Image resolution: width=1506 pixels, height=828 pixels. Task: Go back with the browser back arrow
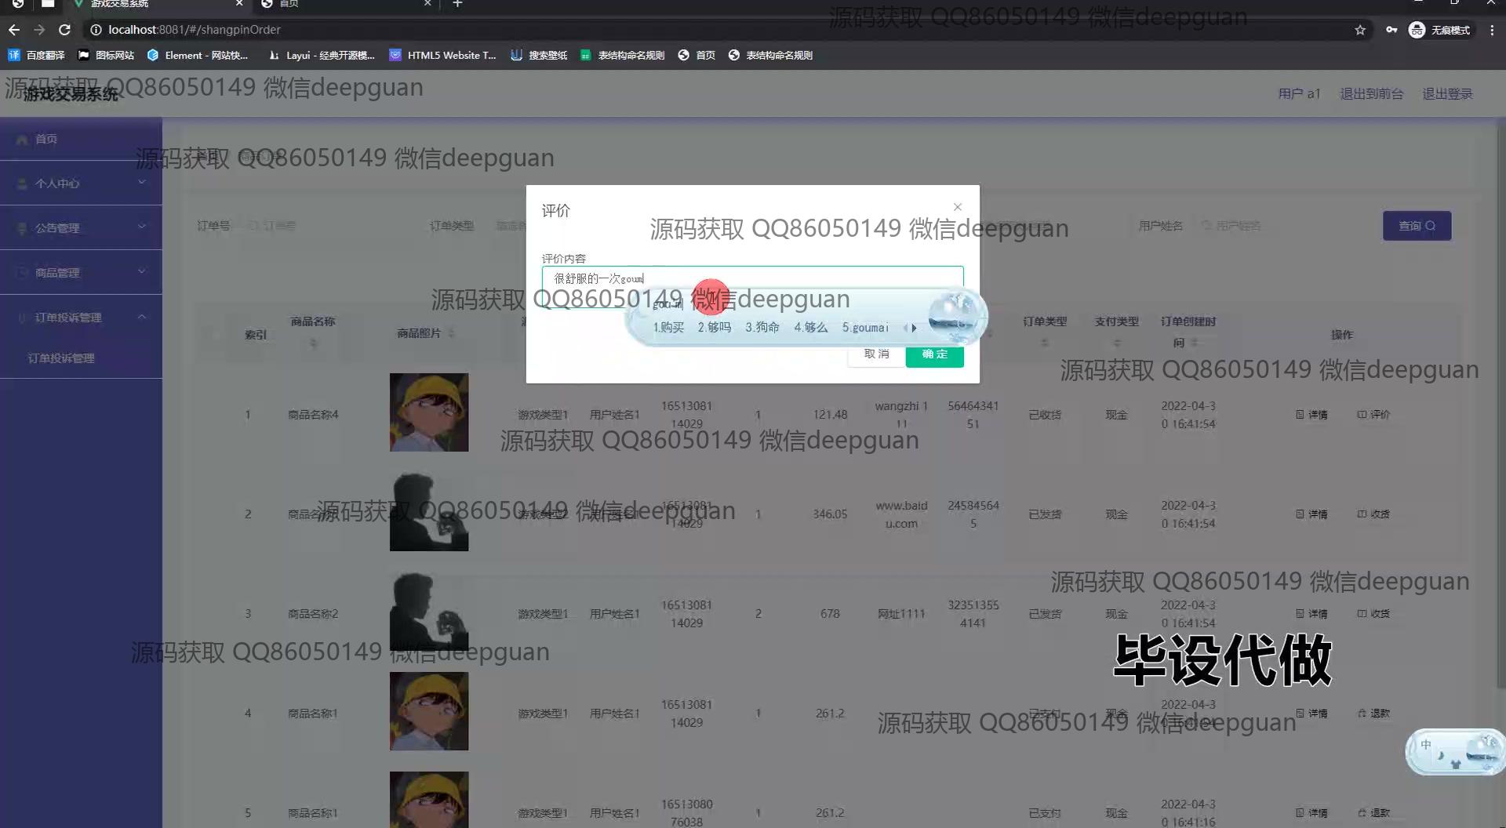click(x=14, y=30)
